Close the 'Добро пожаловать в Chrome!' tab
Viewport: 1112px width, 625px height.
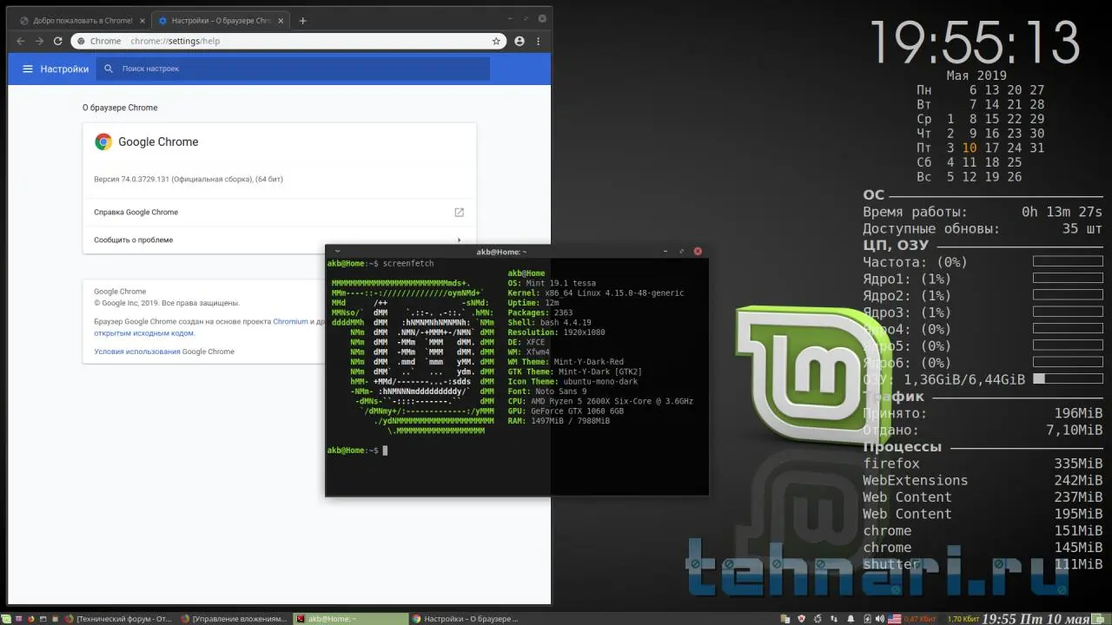pos(142,20)
